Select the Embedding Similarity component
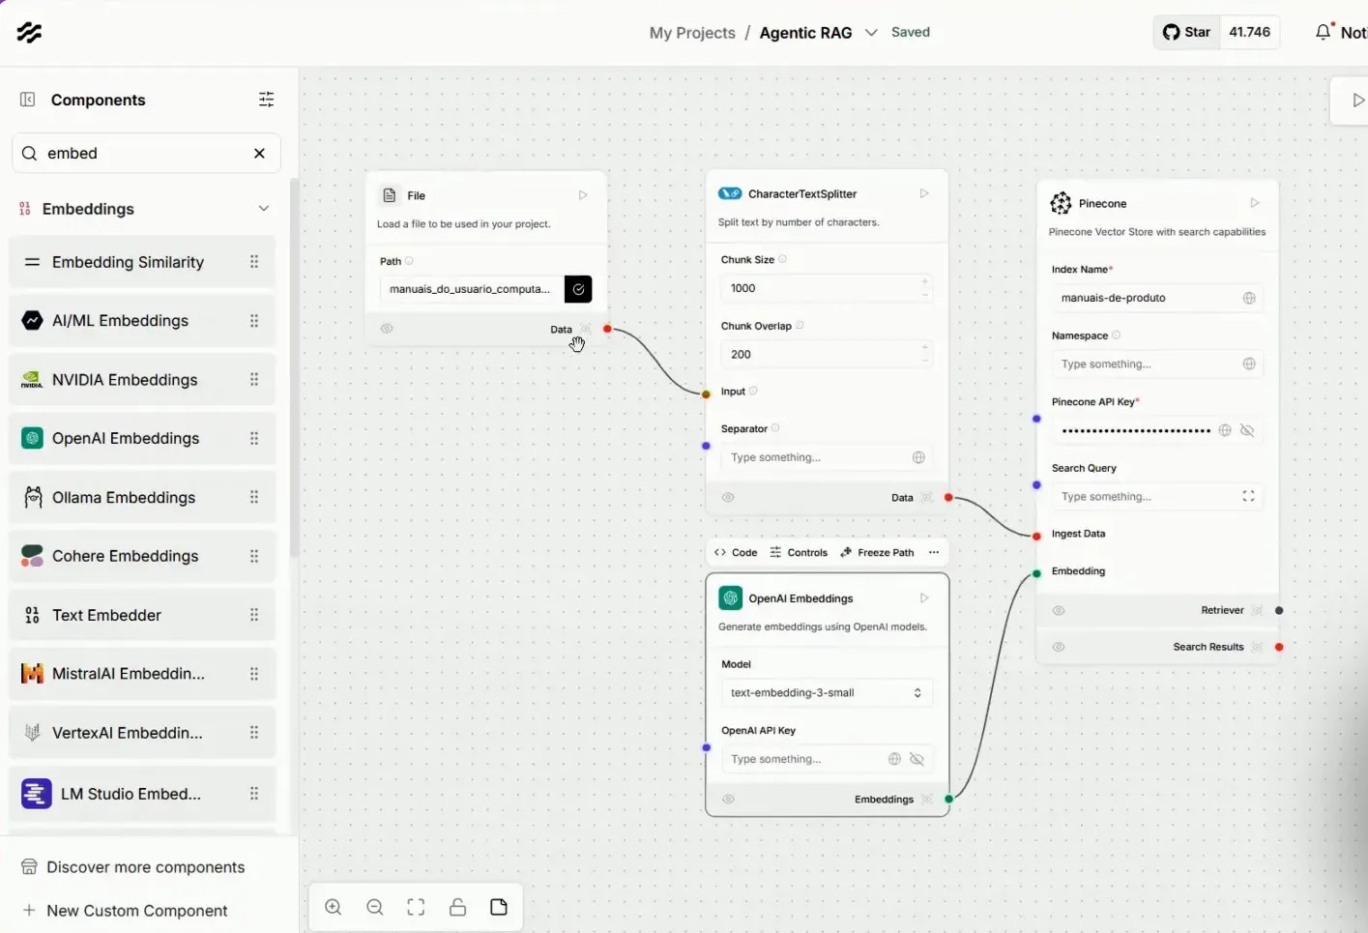Image resolution: width=1368 pixels, height=933 pixels. click(x=142, y=262)
